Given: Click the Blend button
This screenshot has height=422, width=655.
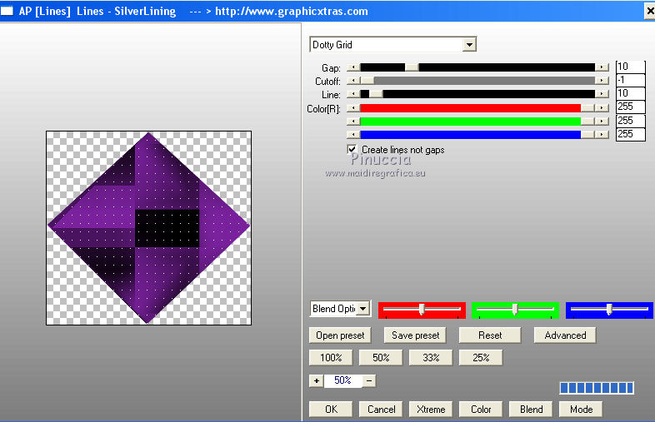Looking at the screenshot, I should [531, 409].
